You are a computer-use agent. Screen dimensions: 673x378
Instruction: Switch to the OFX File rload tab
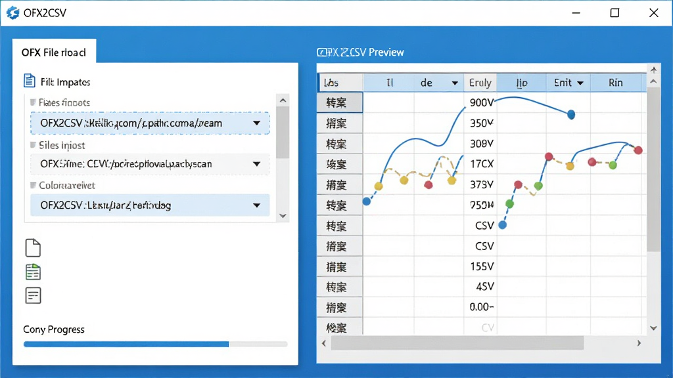click(x=54, y=52)
